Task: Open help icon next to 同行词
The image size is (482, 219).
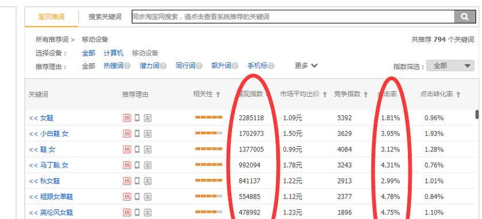Action: point(199,66)
